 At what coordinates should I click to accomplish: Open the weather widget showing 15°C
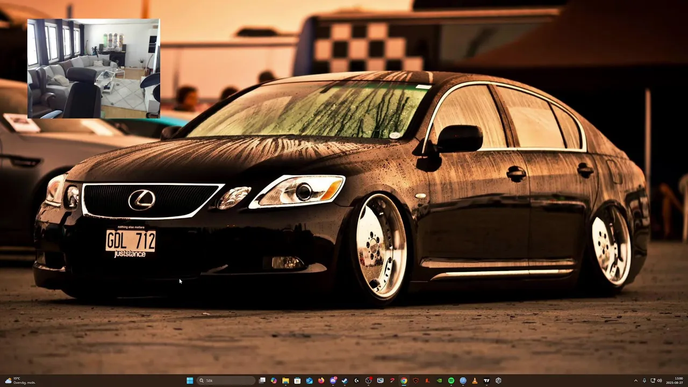click(x=20, y=381)
